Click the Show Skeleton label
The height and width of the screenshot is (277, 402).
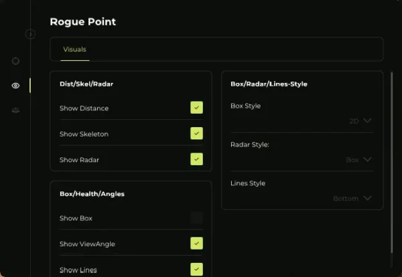tap(84, 134)
